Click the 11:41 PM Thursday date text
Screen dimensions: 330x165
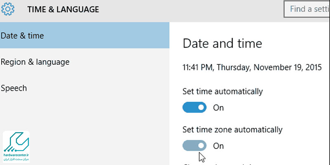[x=252, y=67]
